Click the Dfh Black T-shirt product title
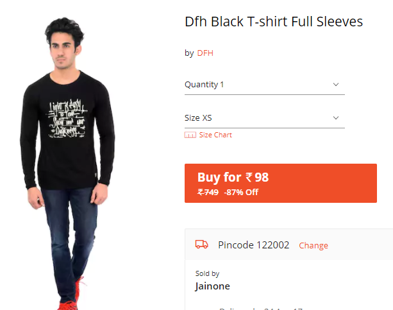 pyautogui.click(x=274, y=22)
